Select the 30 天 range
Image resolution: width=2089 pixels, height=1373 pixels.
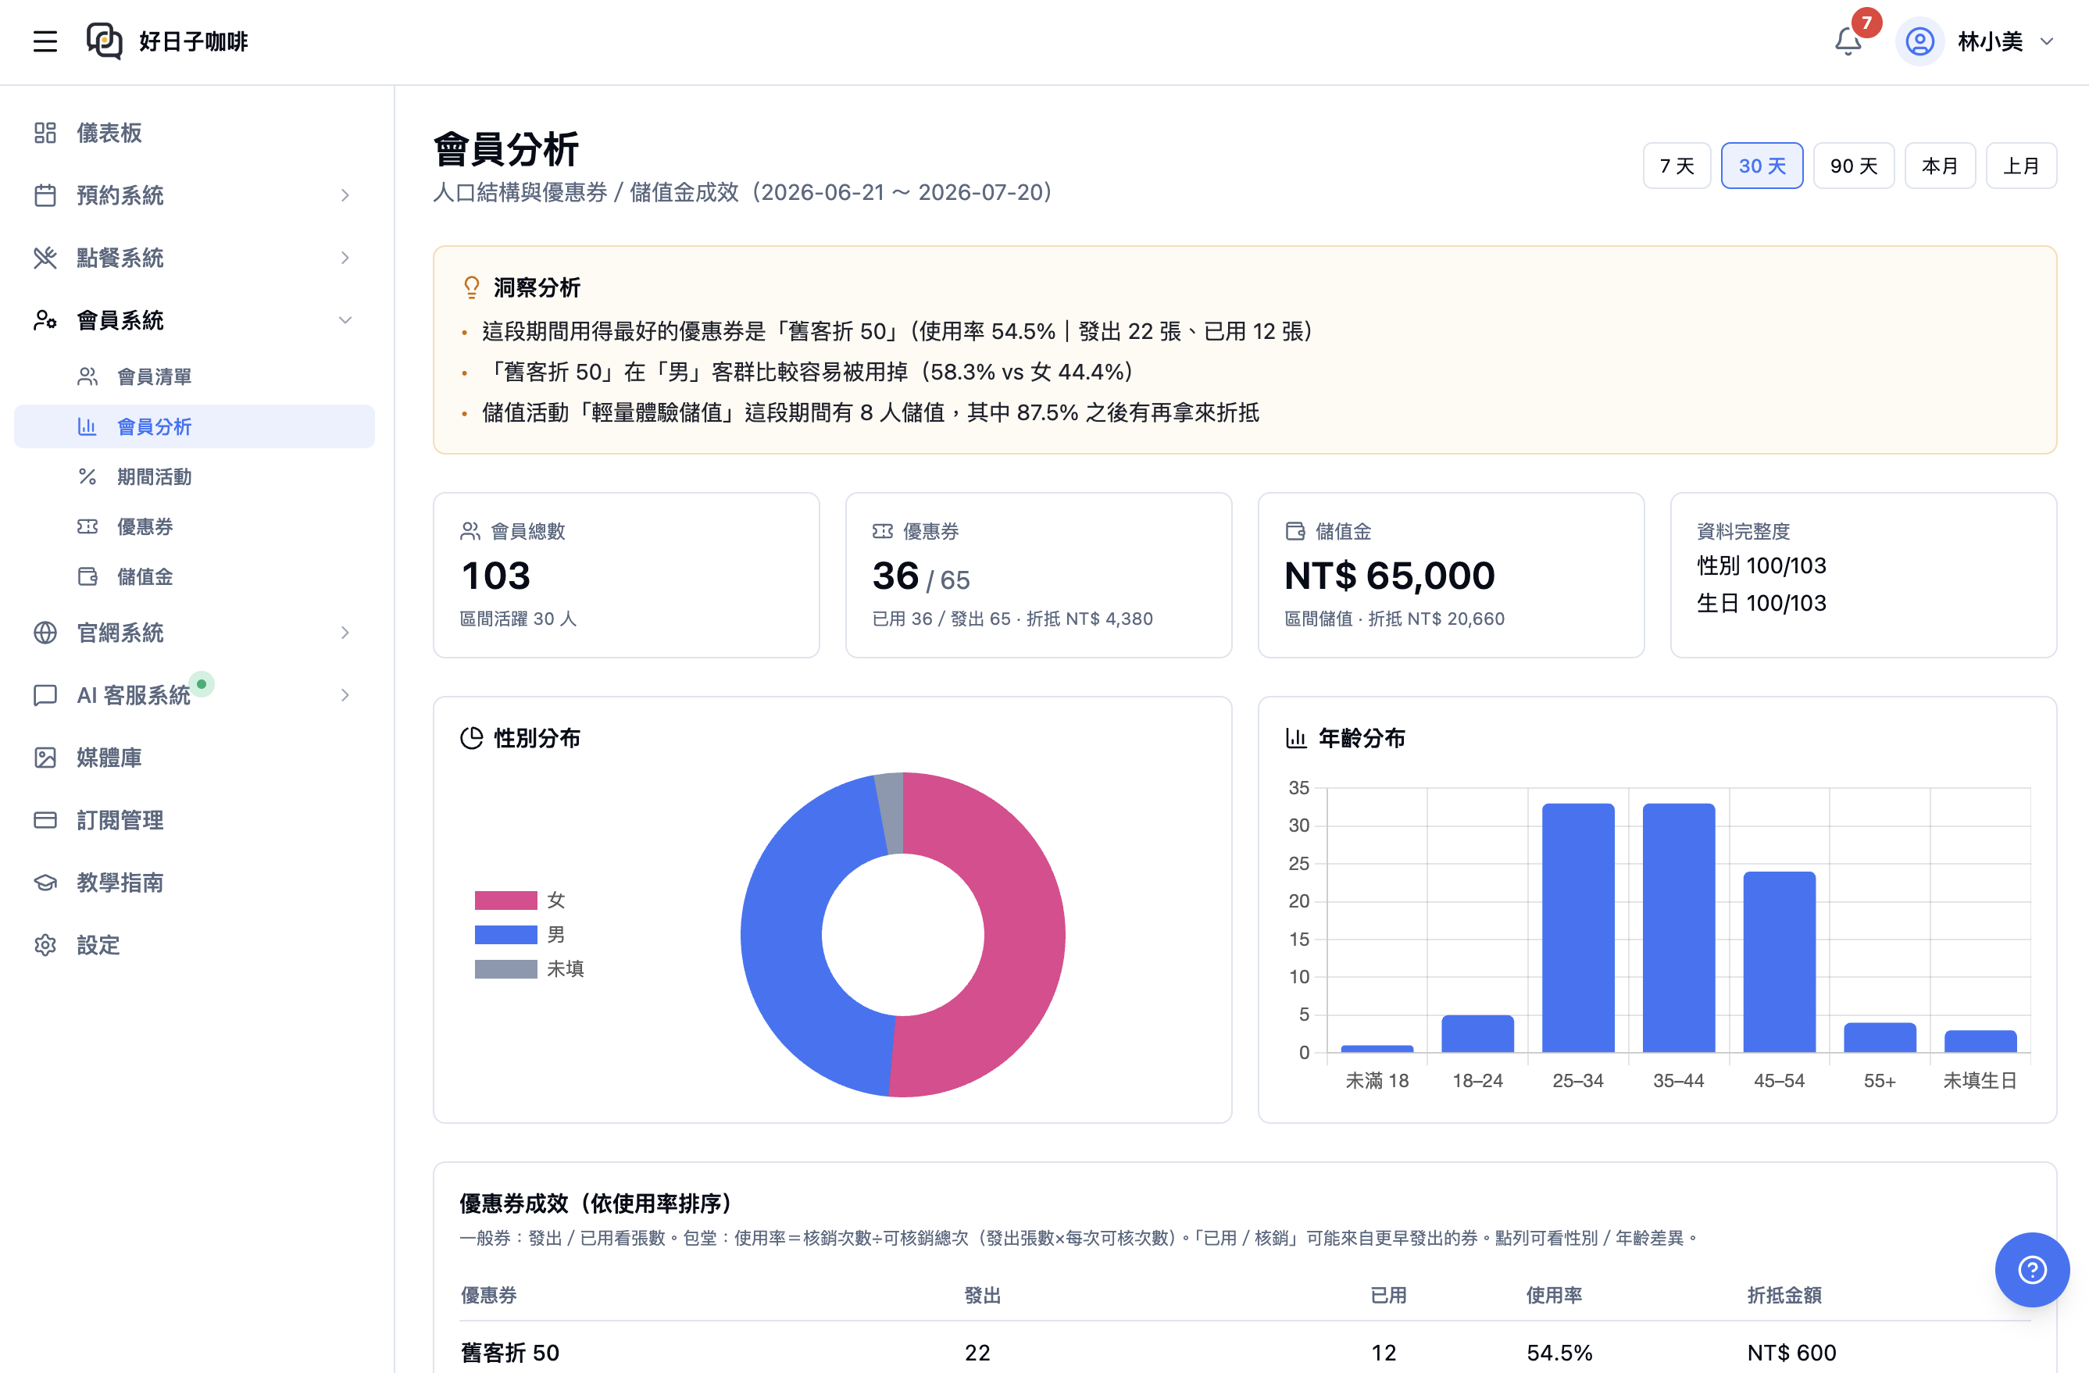click(x=1762, y=166)
